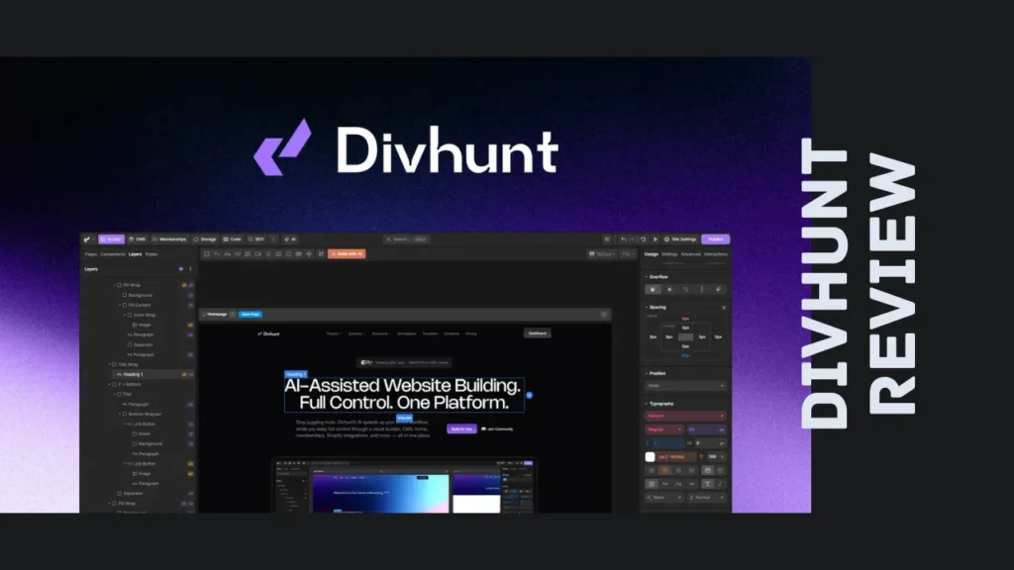Click the opacity 100 input field

coord(717,457)
